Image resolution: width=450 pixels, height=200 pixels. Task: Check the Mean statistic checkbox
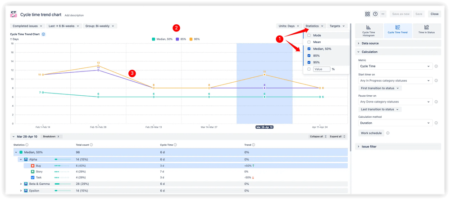309,42
